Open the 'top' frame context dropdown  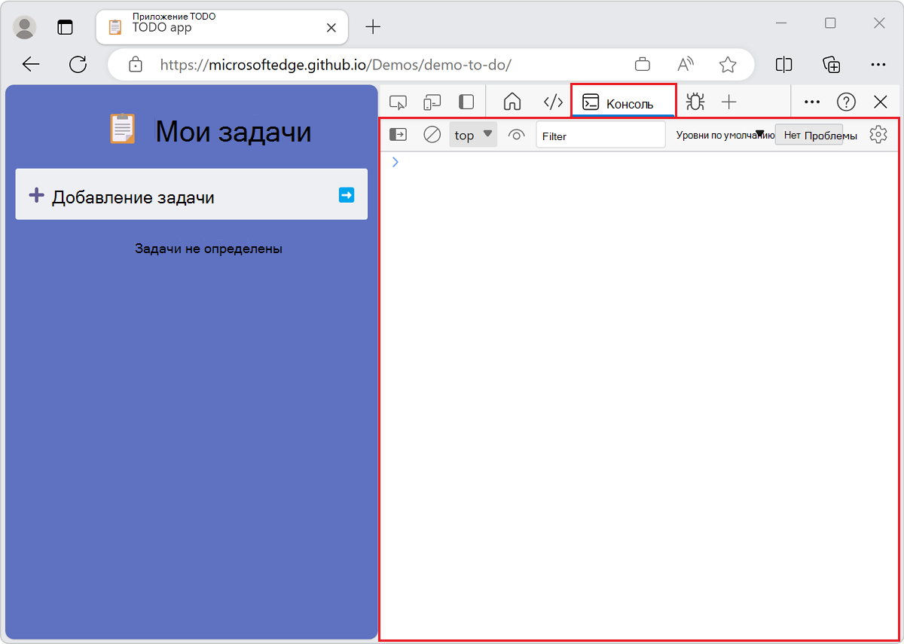[472, 134]
